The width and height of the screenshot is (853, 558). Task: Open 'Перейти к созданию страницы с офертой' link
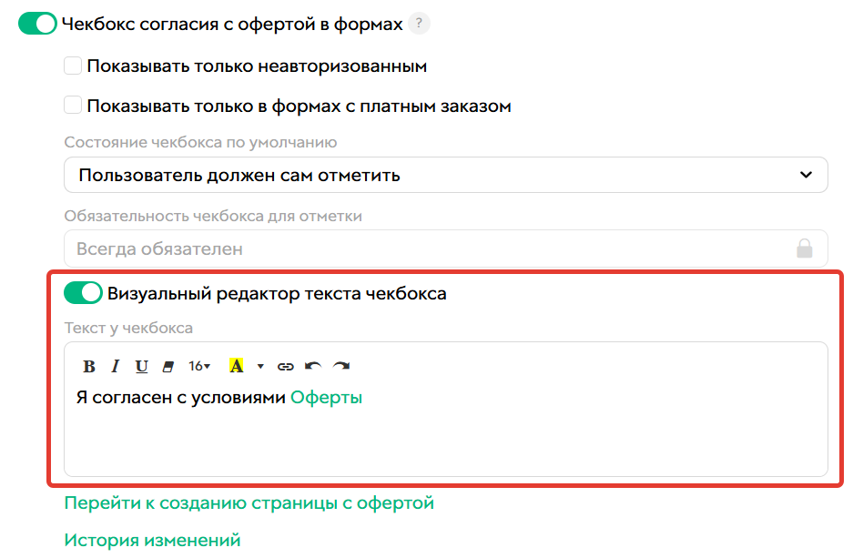coord(249,503)
